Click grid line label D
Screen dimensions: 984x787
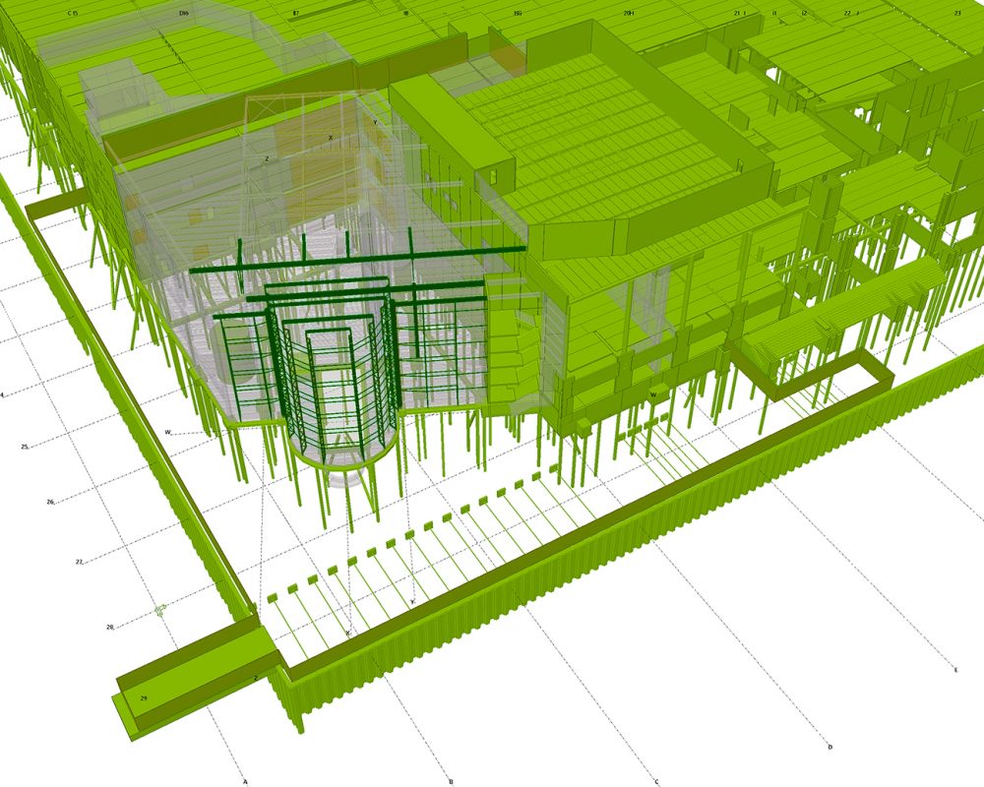click(830, 747)
